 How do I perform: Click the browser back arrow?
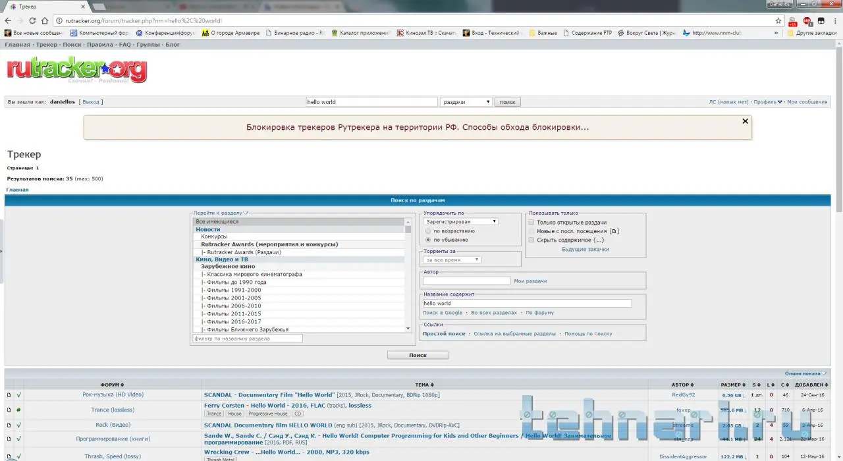coord(7,20)
